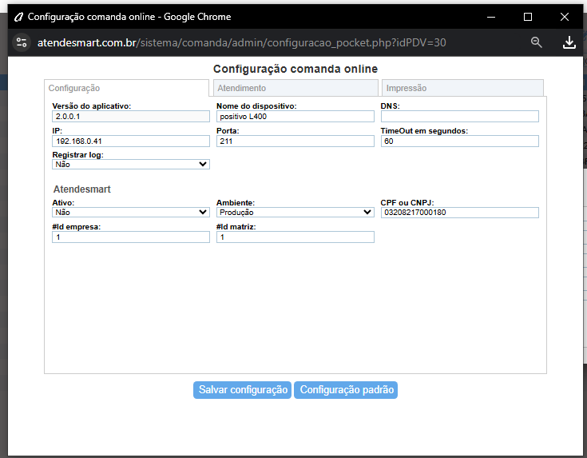Expand the Ativo dropdown
This screenshot has width=587, height=458.
(131, 213)
